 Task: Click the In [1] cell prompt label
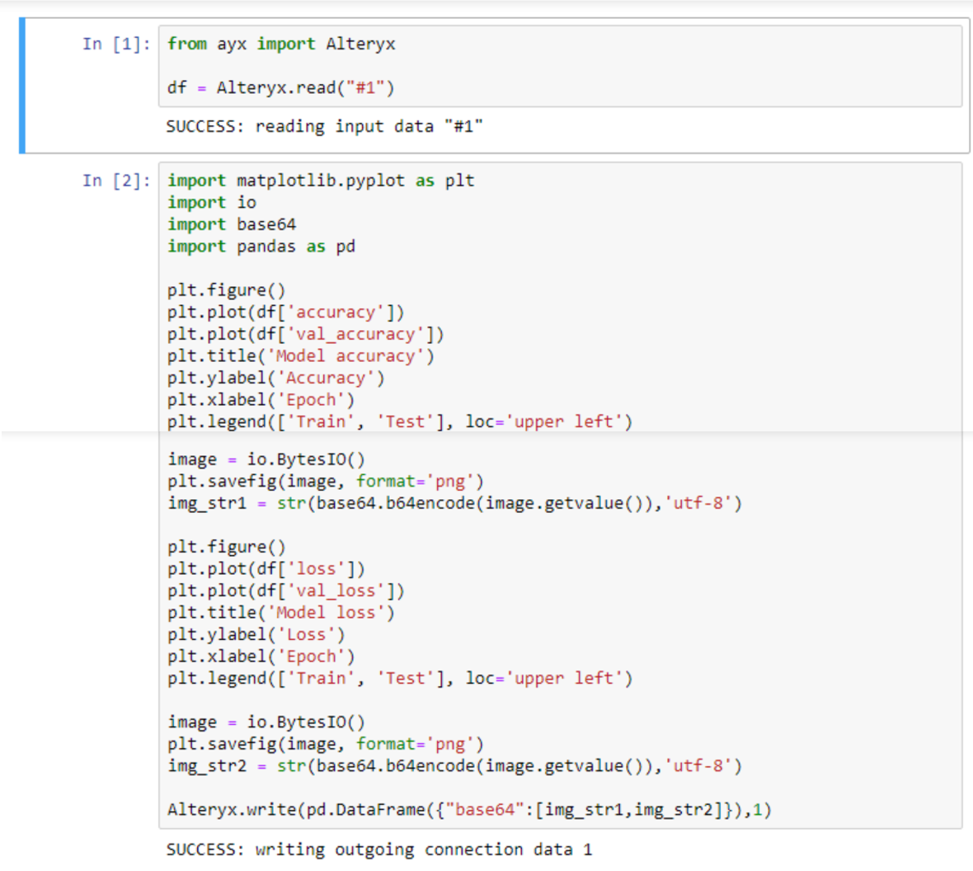(x=116, y=44)
